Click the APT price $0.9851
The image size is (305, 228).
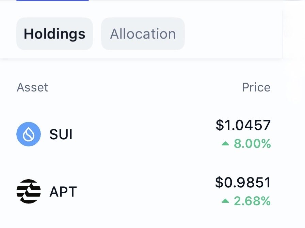point(243,183)
